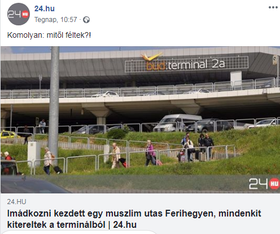Click the globe public audience icon
The image size is (280, 234).
[86, 20]
